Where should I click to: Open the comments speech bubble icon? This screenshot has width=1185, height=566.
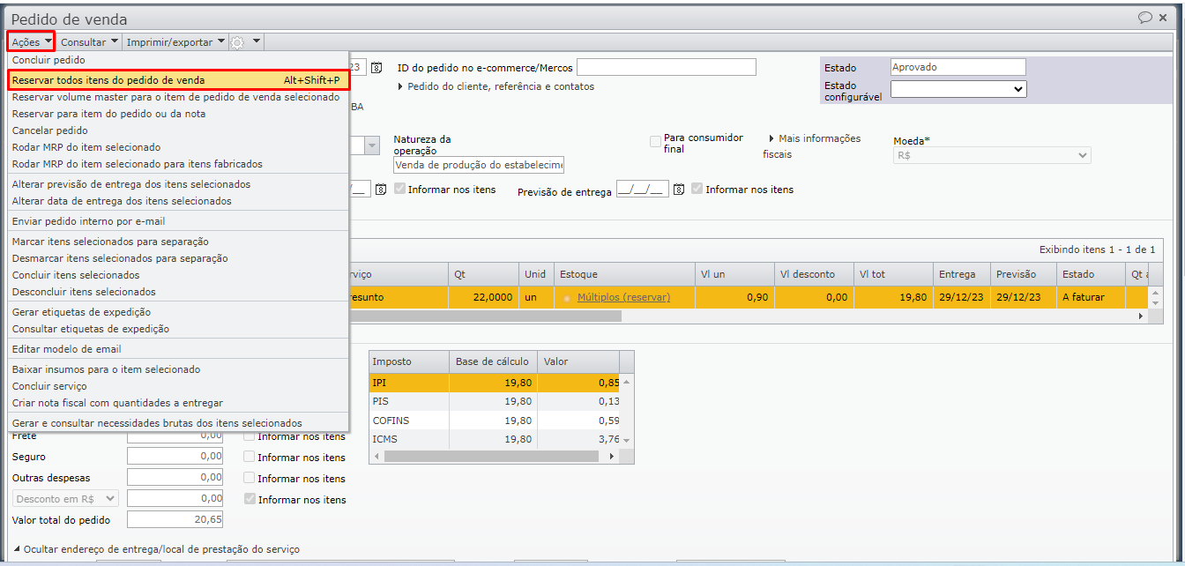tap(1145, 18)
